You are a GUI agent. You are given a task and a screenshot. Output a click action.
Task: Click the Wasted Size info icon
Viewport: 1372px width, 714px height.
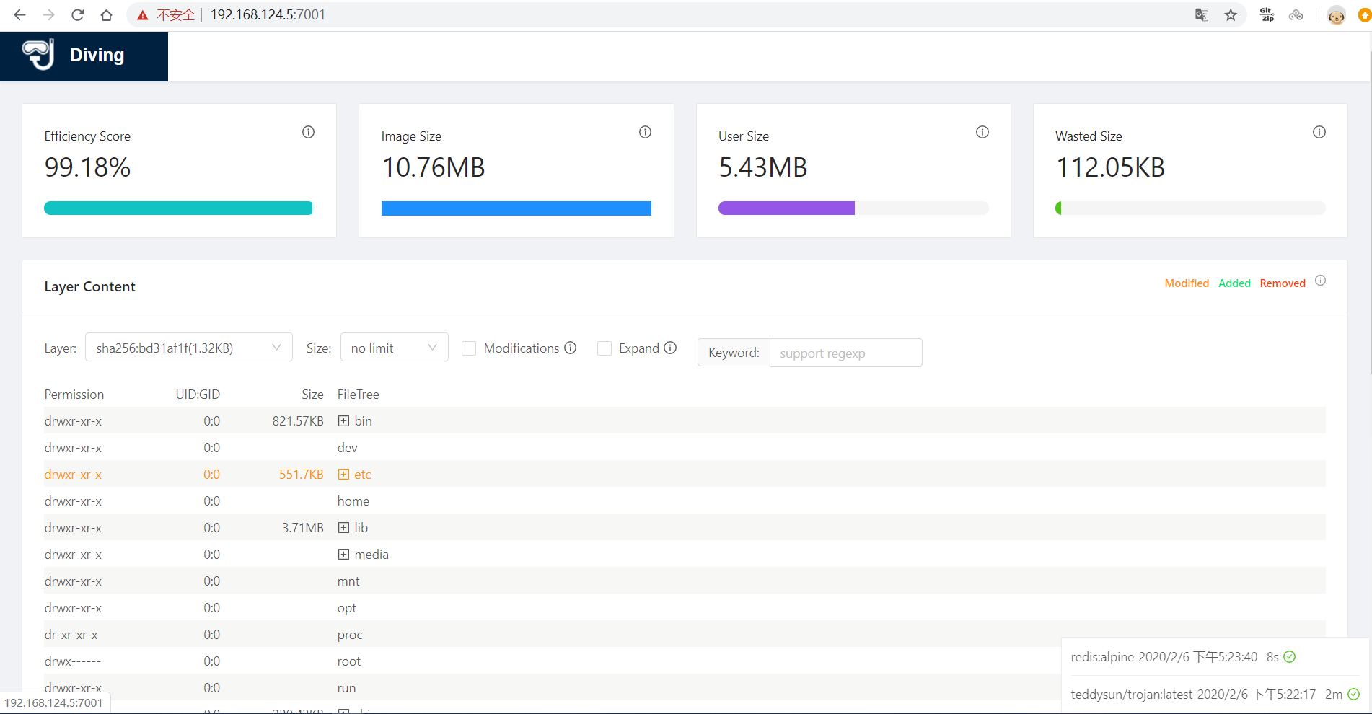coord(1319,132)
